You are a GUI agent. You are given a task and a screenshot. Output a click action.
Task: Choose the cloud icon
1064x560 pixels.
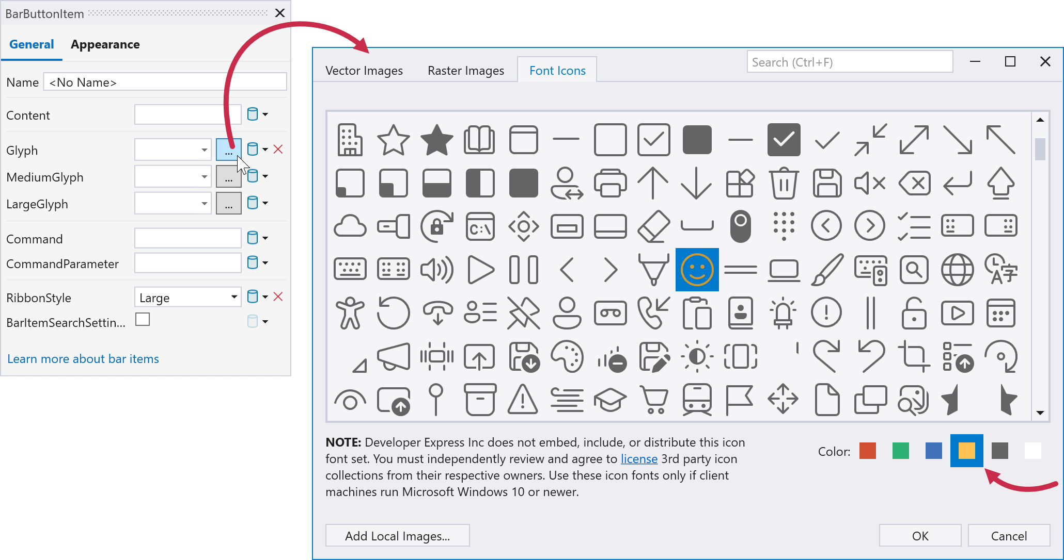tap(350, 226)
